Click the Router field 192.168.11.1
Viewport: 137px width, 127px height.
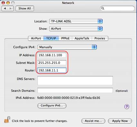52,70
